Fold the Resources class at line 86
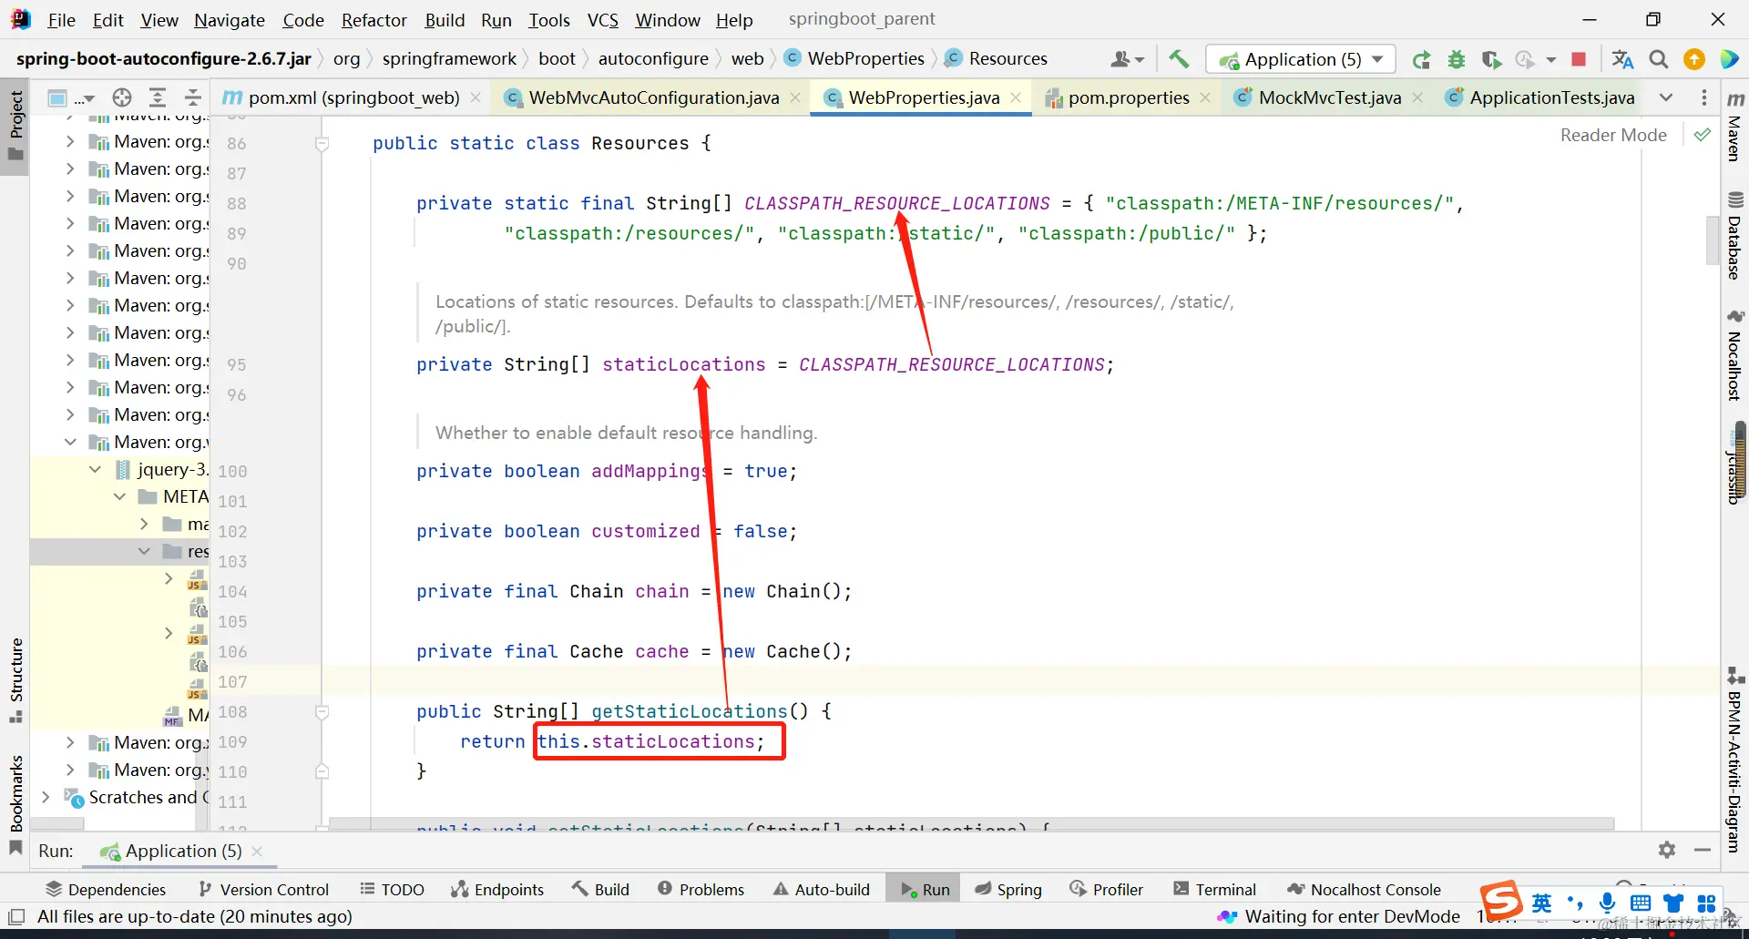 tap(322, 144)
